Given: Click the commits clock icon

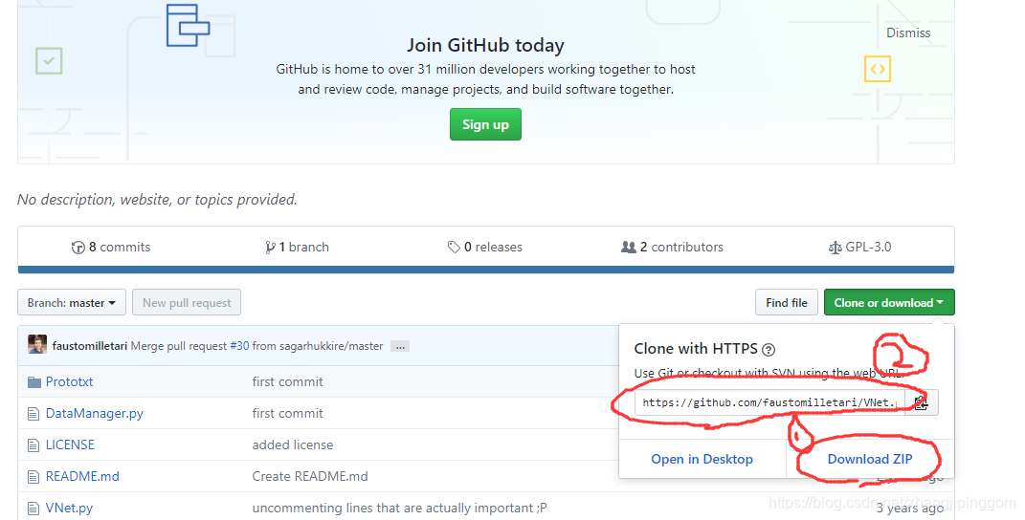Looking at the screenshot, I should [x=78, y=248].
